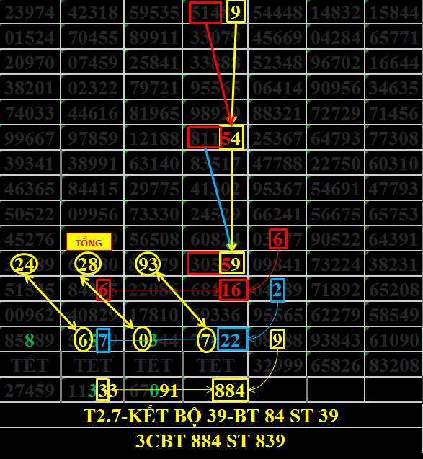Select the blue boxed 2
Image resolution: width=423 pixels, height=459 pixels.
click(277, 290)
